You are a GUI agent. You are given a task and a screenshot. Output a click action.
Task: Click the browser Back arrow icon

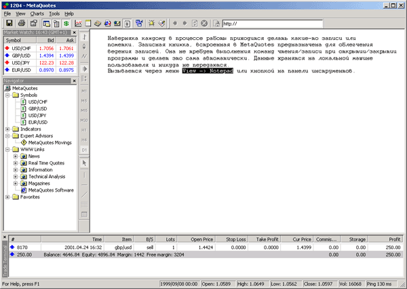tap(175, 24)
